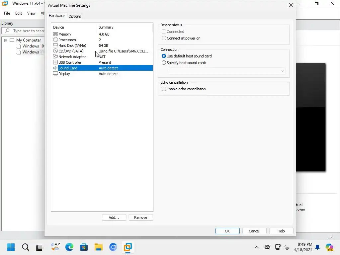Screen dimensions: 340x255
Task: Show hidden tray icons chevron
Action: [x=257, y=247]
